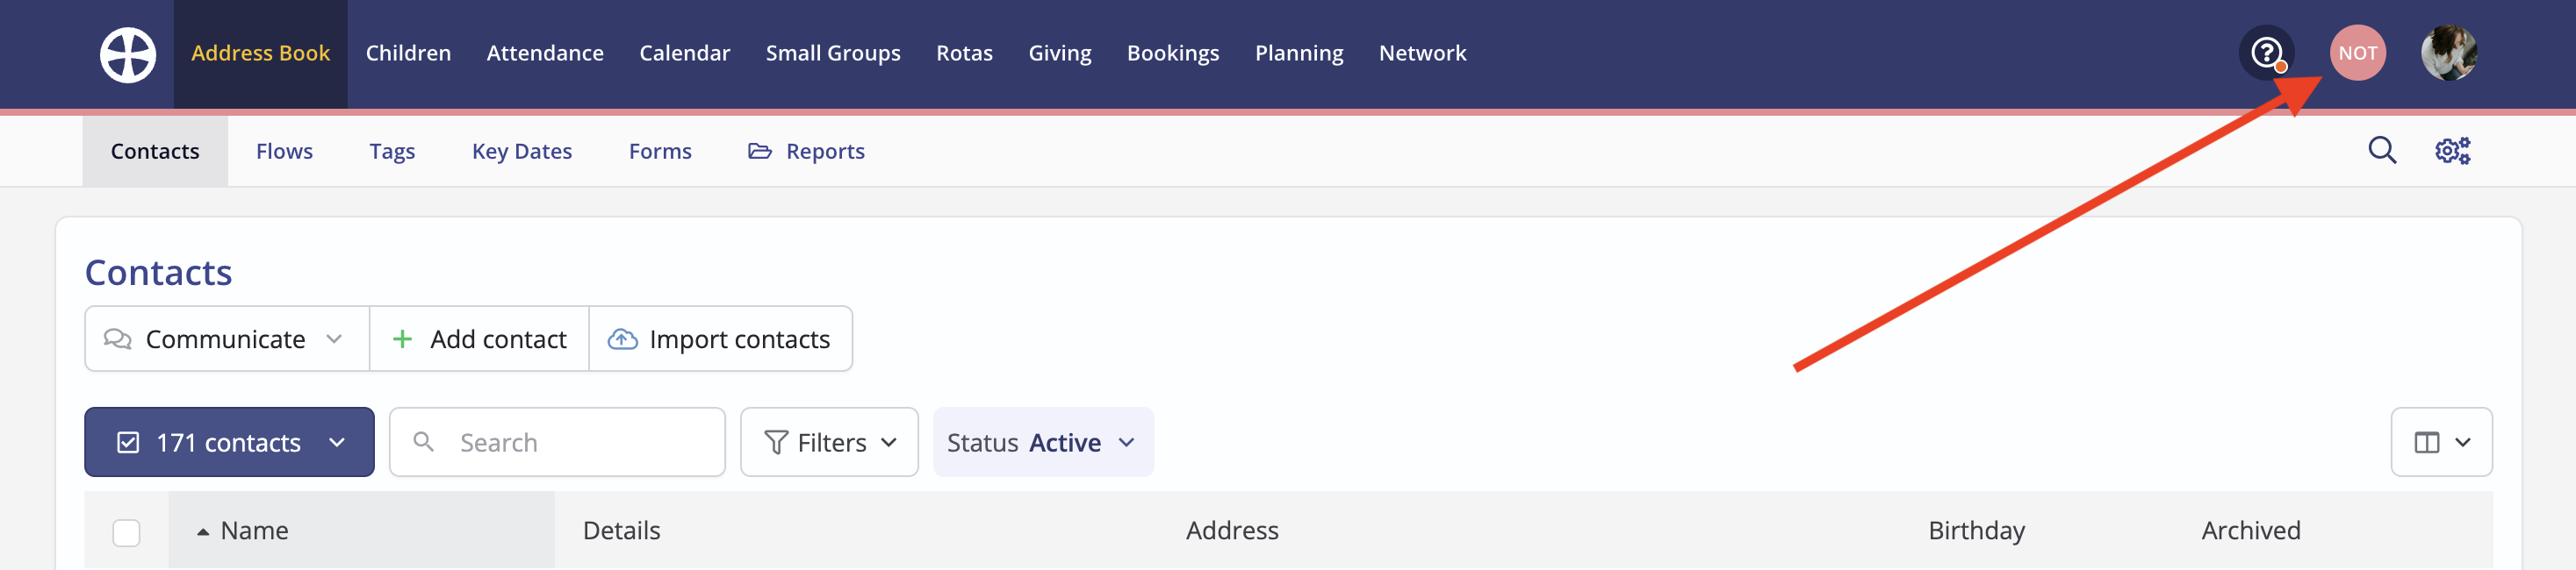Open the help question mark icon
The height and width of the screenshot is (570, 2576).
(x=2266, y=53)
